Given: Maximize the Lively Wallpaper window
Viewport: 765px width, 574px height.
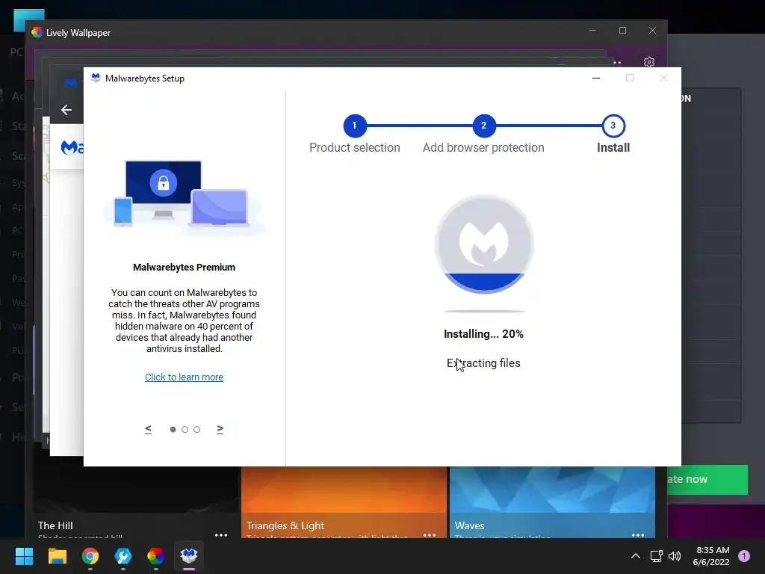Looking at the screenshot, I should (622, 30).
